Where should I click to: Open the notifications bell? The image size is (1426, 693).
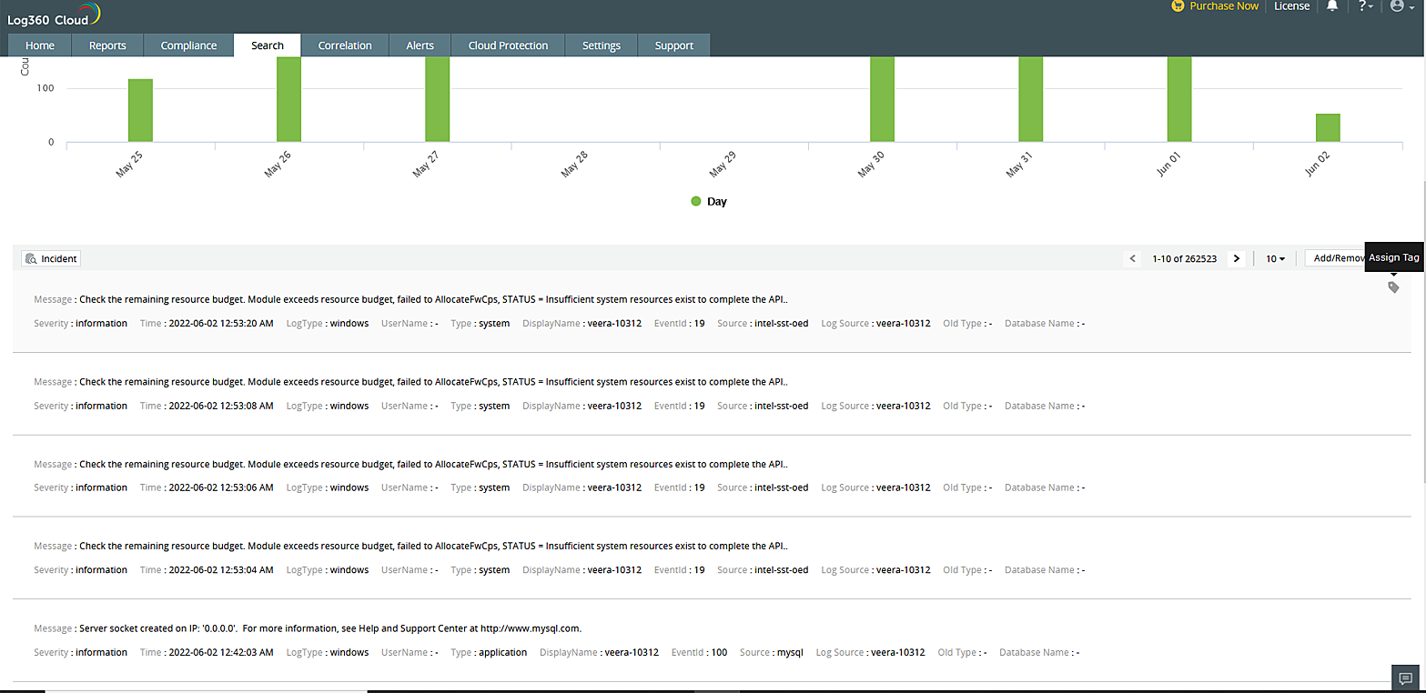pos(1332,6)
